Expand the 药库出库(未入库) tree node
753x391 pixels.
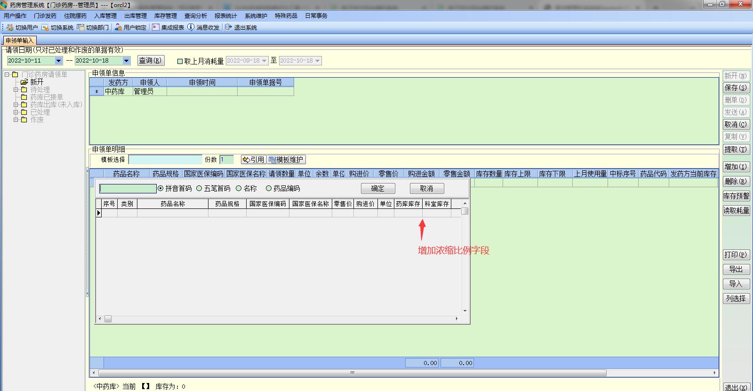click(16, 104)
